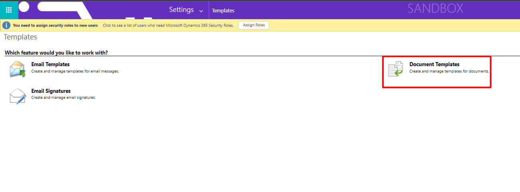Open the Settings area in navigation bar
The height and width of the screenshot is (192, 520).
point(182,10)
